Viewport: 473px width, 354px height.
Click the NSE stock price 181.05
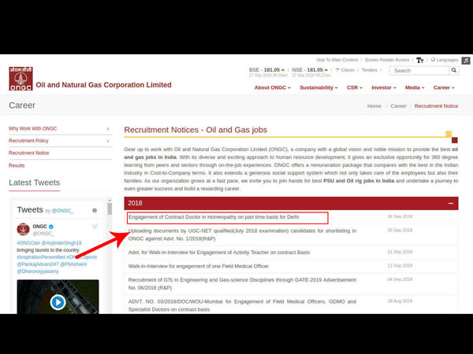tap(315, 70)
